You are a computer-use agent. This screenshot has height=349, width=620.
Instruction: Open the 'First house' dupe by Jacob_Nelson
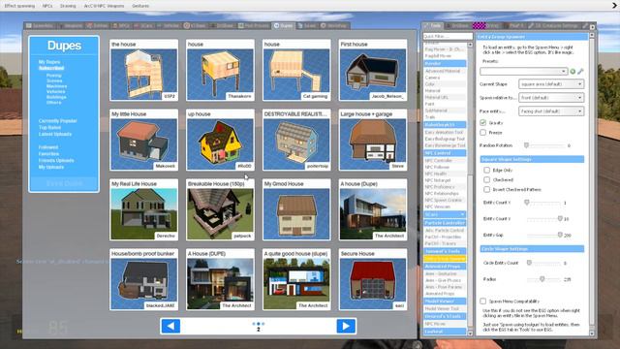coord(373,70)
